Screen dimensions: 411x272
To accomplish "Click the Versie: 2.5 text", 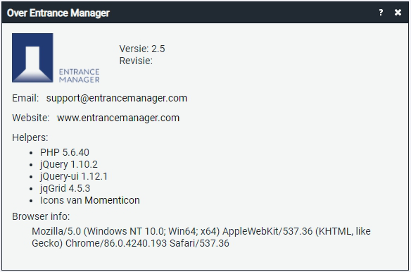I will click(x=142, y=49).
